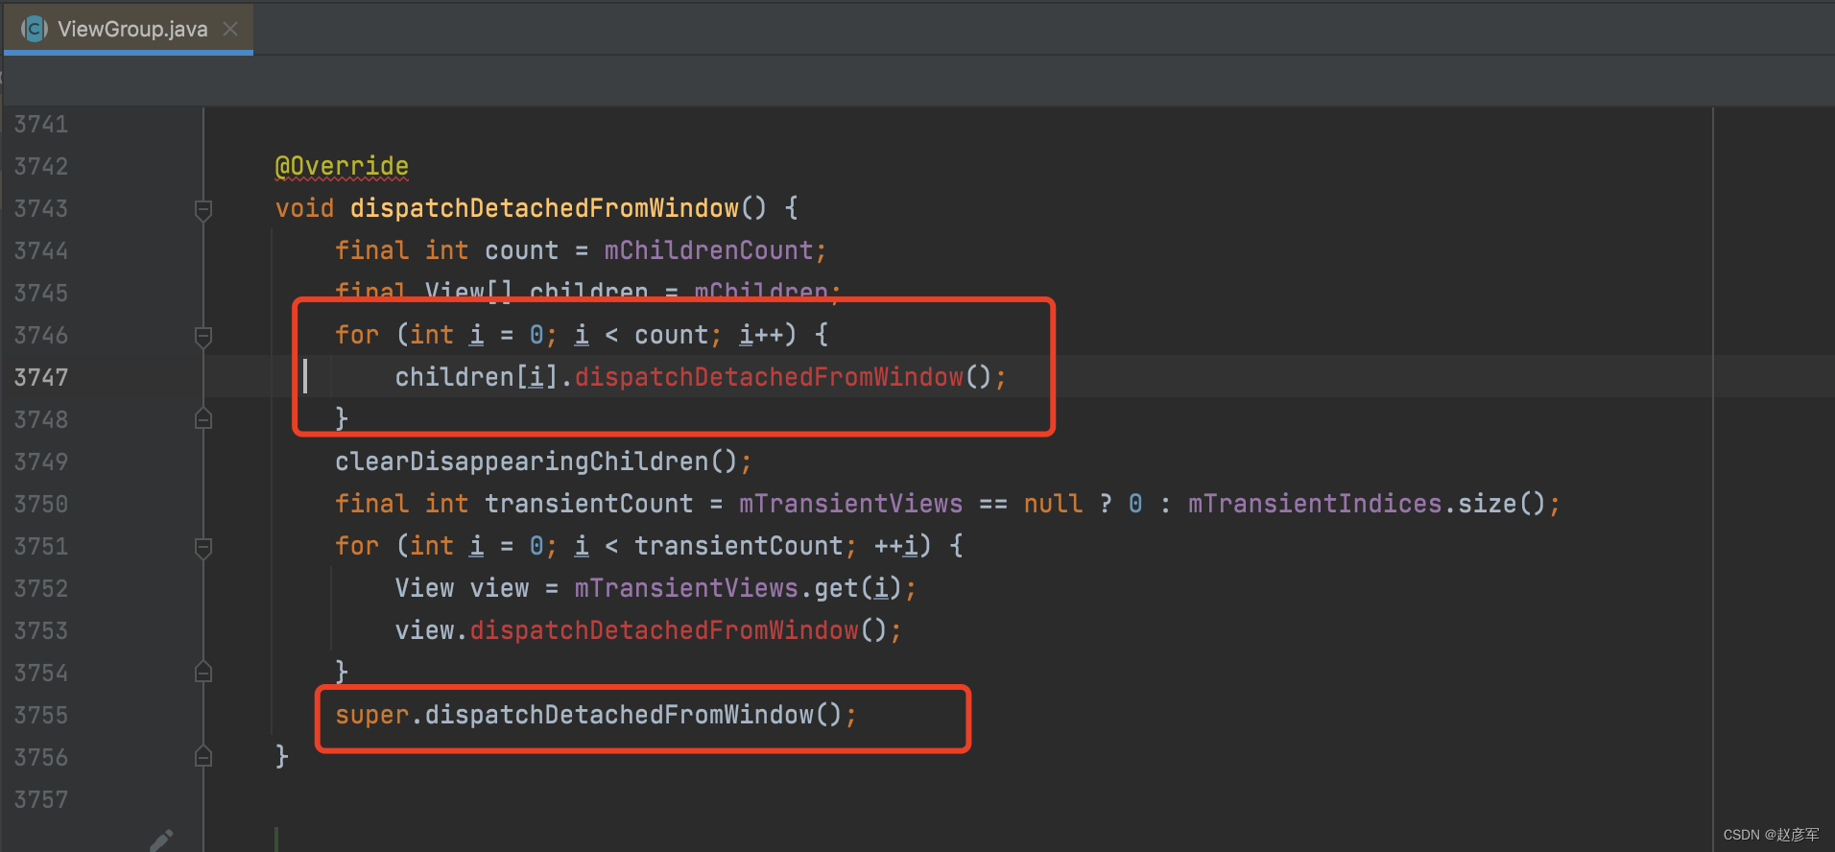1835x852 pixels.
Task: Click the transientCount variable declaration
Action: (588, 505)
